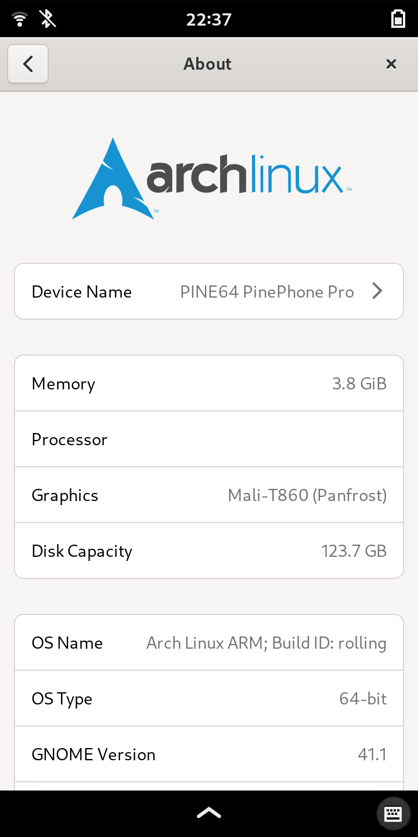Click the OS Type row
Image resolution: width=418 pixels, height=837 pixels.
click(209, 699)
